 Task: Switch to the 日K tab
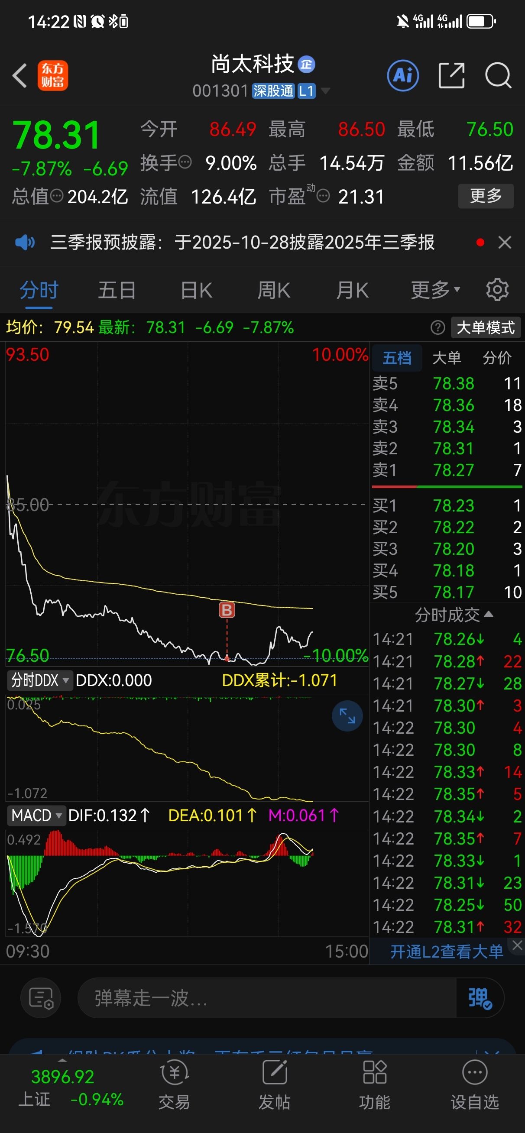196,290
